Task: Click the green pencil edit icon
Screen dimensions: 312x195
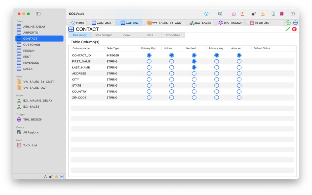Action: pos(287,29)
